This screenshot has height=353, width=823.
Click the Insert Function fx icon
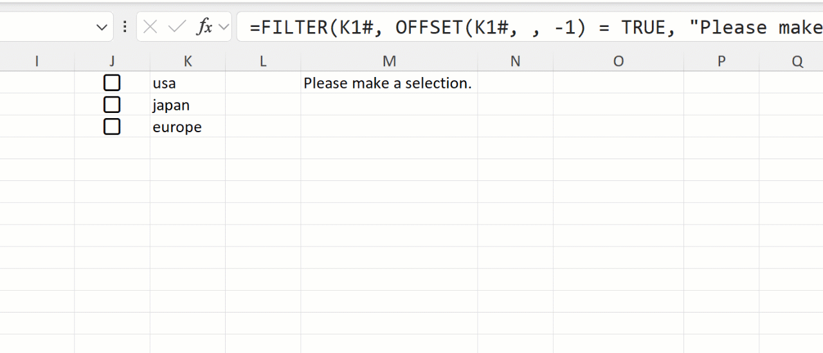click(x=204, y=27)
